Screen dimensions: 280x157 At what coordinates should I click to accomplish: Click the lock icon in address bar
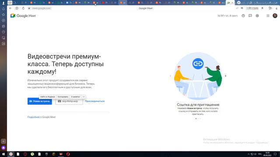click(29, 8)
